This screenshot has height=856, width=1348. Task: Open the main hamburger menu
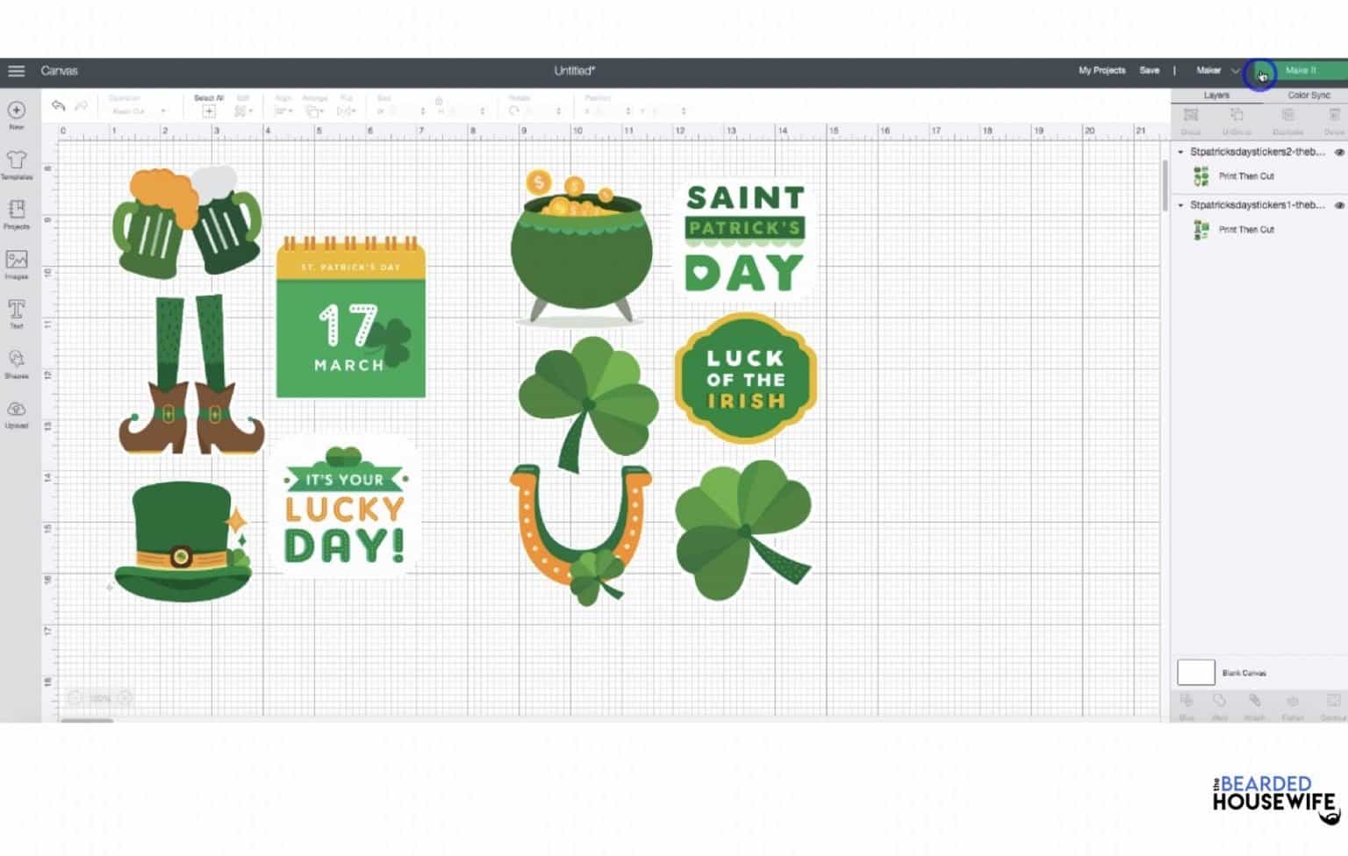[x=16, y=70]
